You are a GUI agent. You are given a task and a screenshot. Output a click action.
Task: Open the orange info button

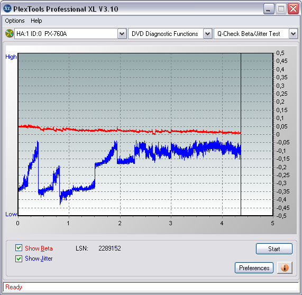[285, 268]
